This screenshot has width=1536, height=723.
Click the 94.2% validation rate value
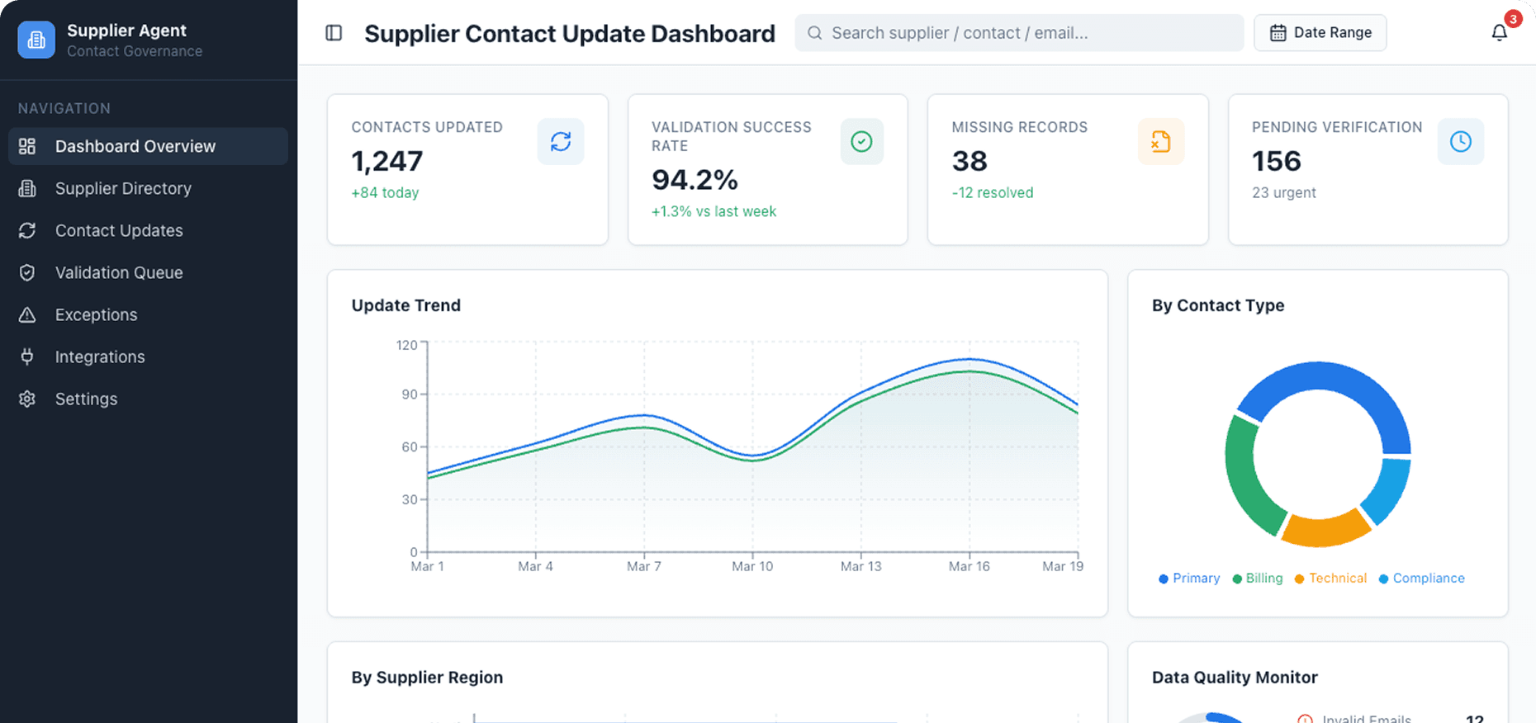[695, 180]
